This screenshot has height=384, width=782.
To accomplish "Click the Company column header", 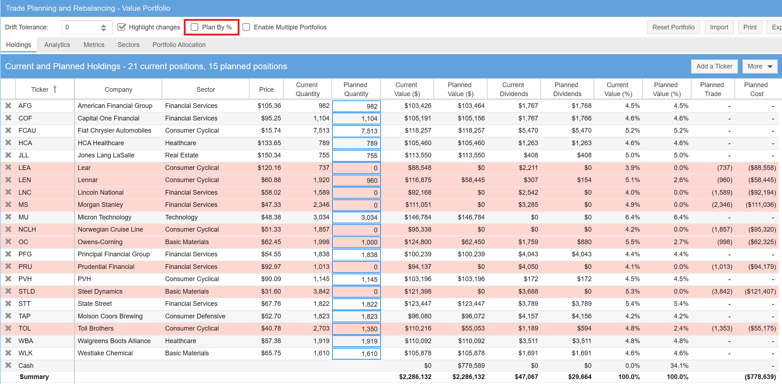I will tap(118, 89).
